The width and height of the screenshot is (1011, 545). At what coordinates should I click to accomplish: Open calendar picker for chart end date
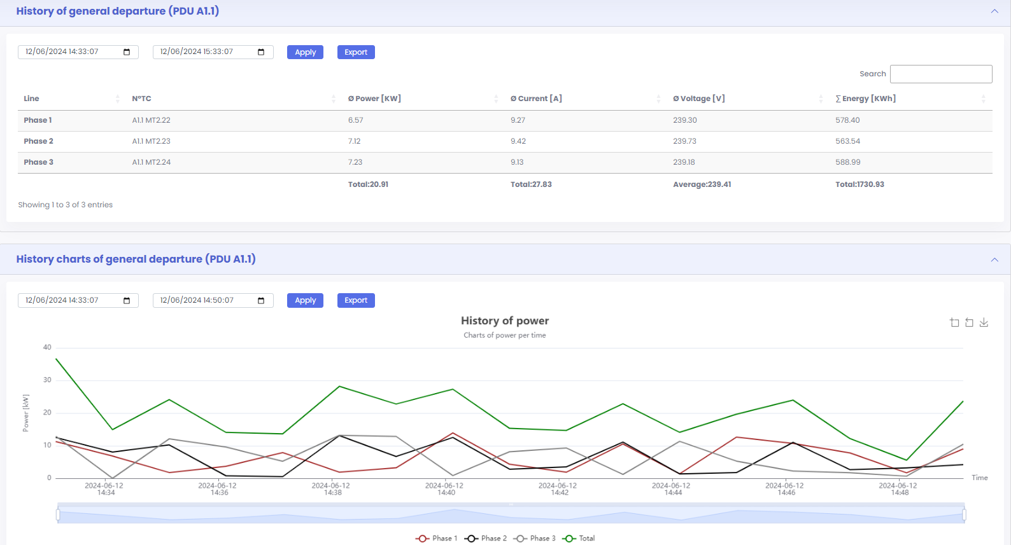click(x=261, y=300)
